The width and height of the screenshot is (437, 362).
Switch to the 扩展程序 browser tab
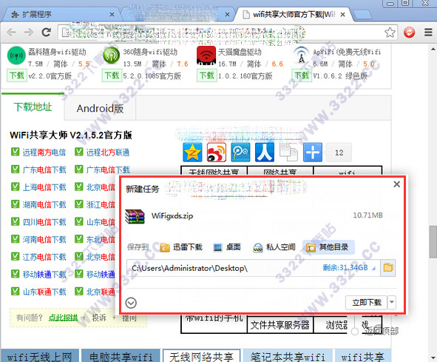tap(61, 14)
